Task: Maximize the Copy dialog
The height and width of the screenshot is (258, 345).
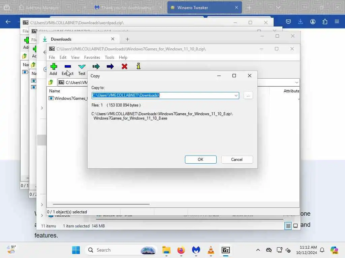Action: click(x=234, y=76)
